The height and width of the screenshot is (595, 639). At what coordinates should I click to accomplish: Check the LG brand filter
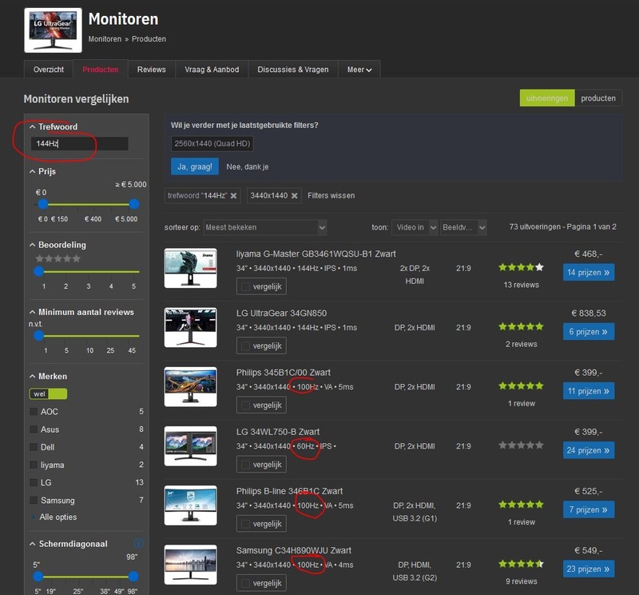(34, 482)
